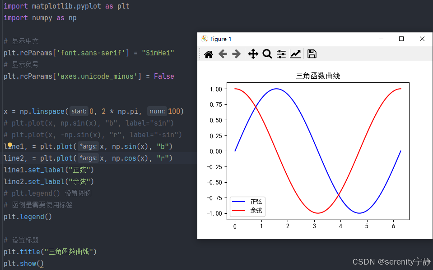Close the Figure 1 window
This screenshot has height=270, width=433.
click(422, 39)
